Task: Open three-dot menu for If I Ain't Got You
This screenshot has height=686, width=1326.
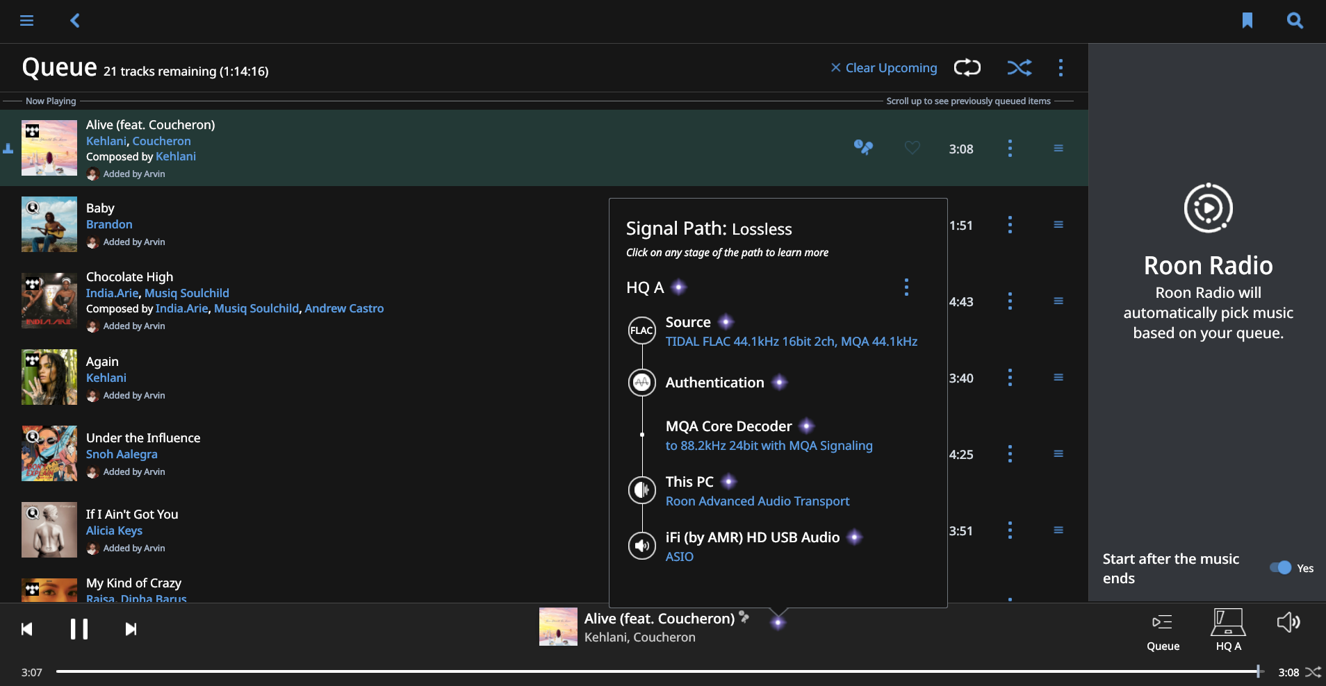Action: (x=1010, y=530)
